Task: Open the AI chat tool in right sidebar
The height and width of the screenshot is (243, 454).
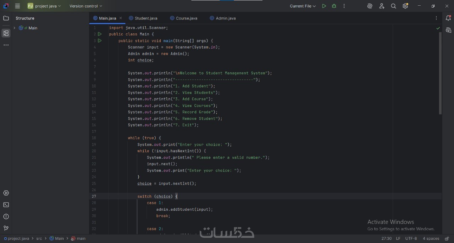Action: [x=448, y=30]
